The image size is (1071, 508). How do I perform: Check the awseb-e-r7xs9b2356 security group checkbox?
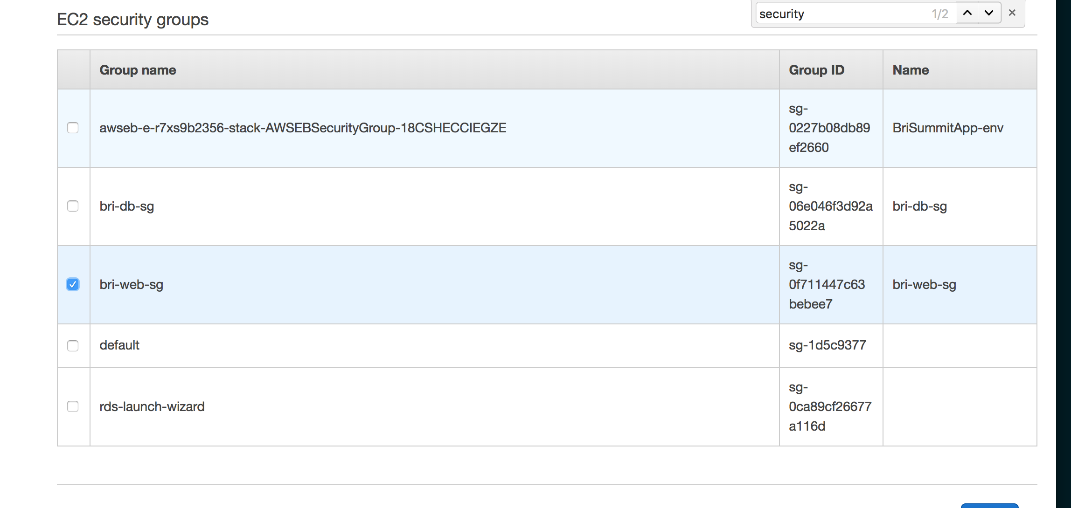click(x=73, y=128)
